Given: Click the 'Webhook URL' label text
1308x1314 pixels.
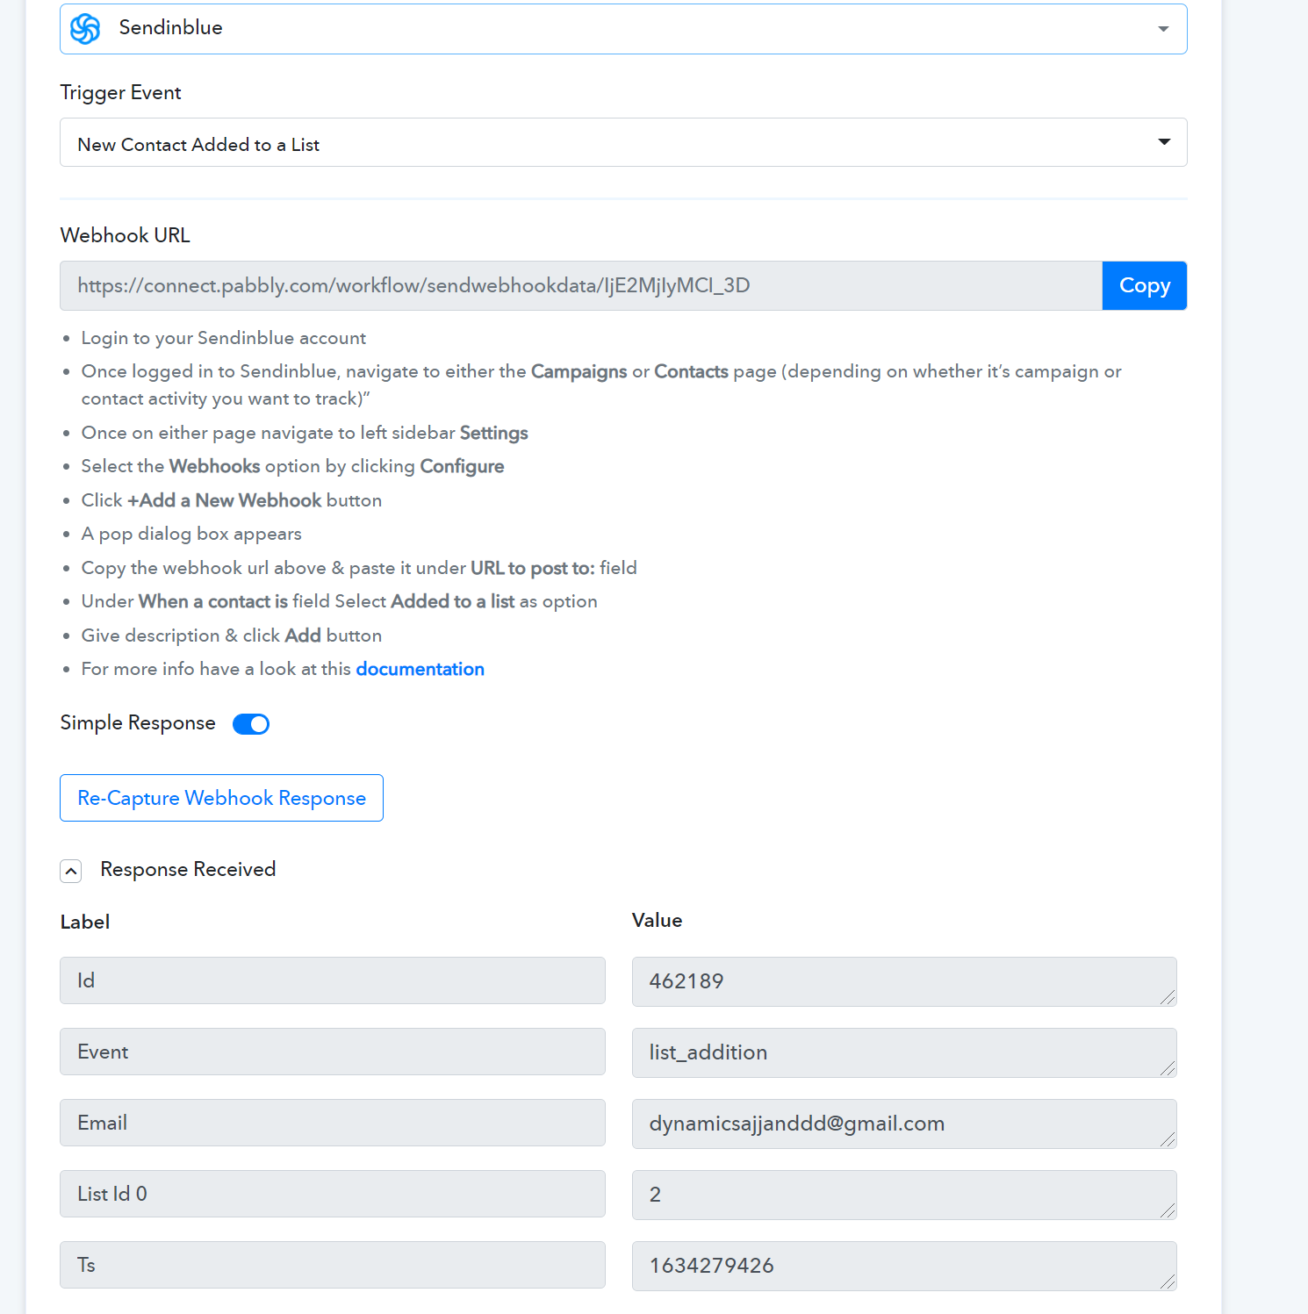Looking at the screenshot, I should (125, 235).
